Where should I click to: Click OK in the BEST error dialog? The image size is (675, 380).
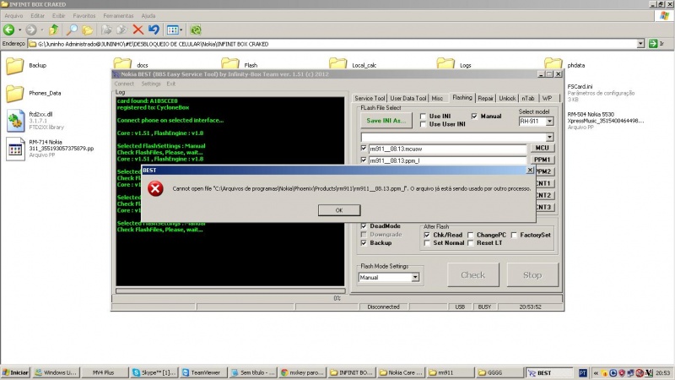339,210
